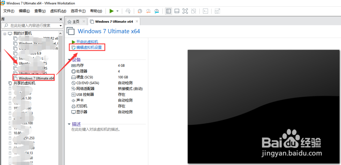Viewport: 341px width, 165px height.
Task: Click the CPU icon beside 处理器
Action: [x=73, y=71]
